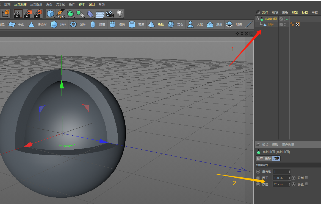Click the light bulb icon

120,13
